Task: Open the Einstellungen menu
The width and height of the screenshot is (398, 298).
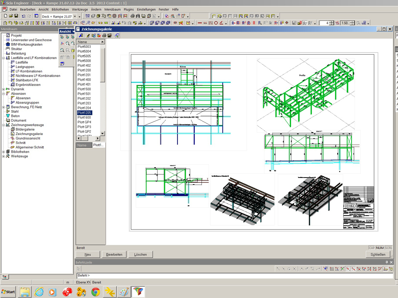Action: click(x=146, y=9)
